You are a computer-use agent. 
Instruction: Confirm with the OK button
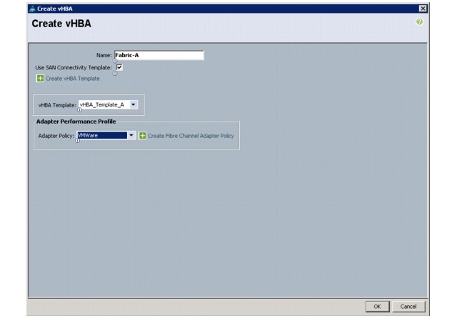(x=378, y=307)
